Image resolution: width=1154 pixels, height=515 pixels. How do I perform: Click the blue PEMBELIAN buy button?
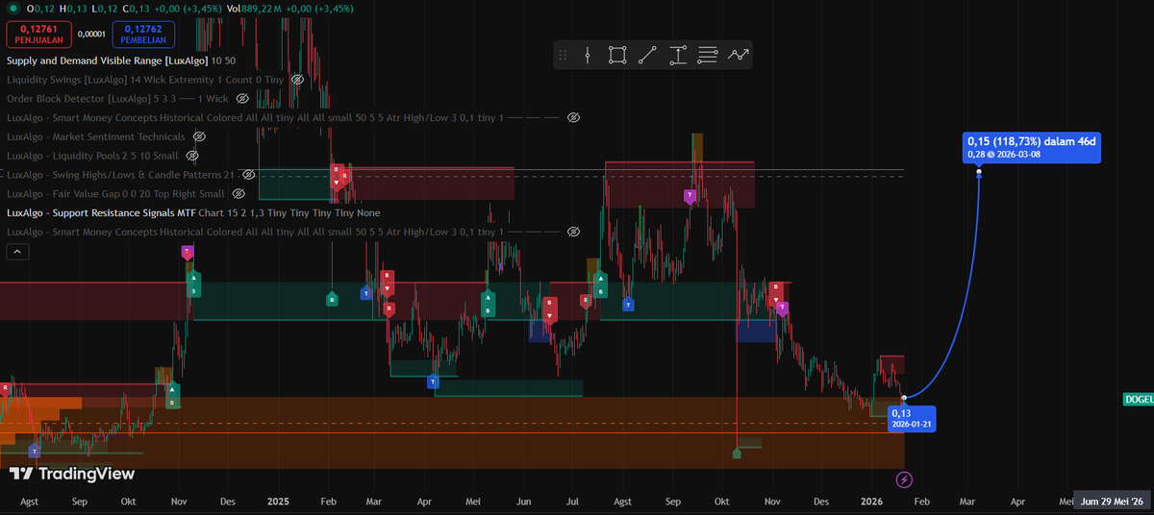coord(141,35)
